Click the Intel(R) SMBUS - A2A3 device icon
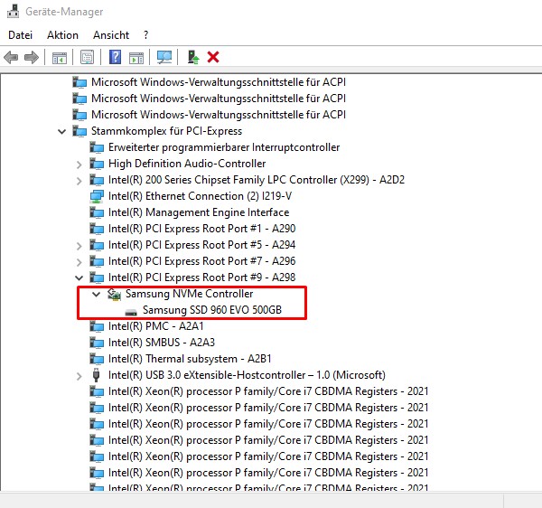This screenshot has height=508, width=542. 97,343
